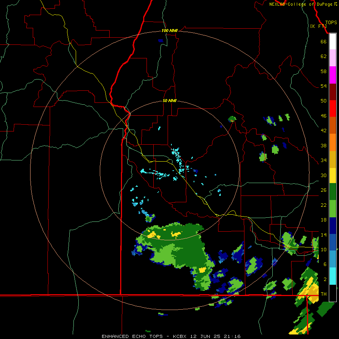339x339 pixels.
Task: Click the "NEXLAB-College of DuPage" credit text
Action: (301, 4)
